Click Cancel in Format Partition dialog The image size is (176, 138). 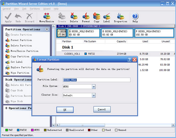(x=102, y=109)
